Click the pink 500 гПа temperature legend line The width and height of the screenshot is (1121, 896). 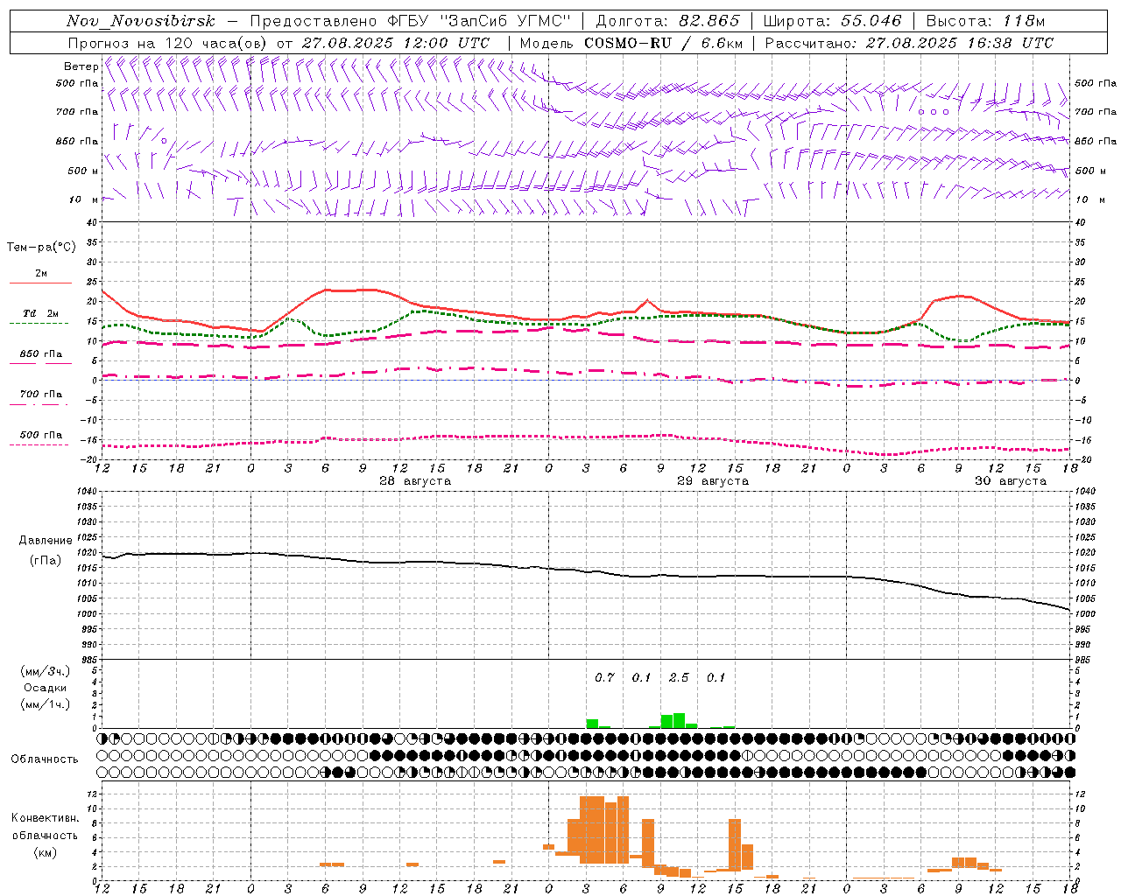39,444
